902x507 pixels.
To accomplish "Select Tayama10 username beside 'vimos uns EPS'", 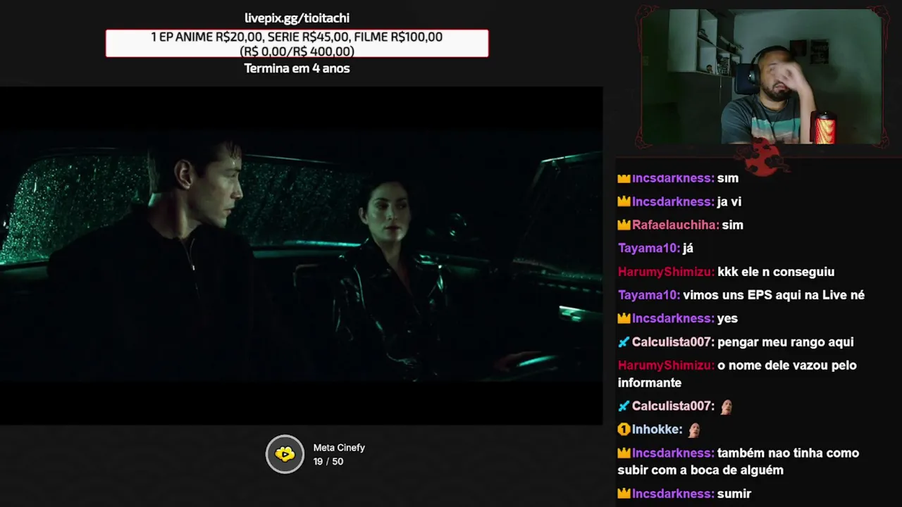I will [x=649, y=295].
